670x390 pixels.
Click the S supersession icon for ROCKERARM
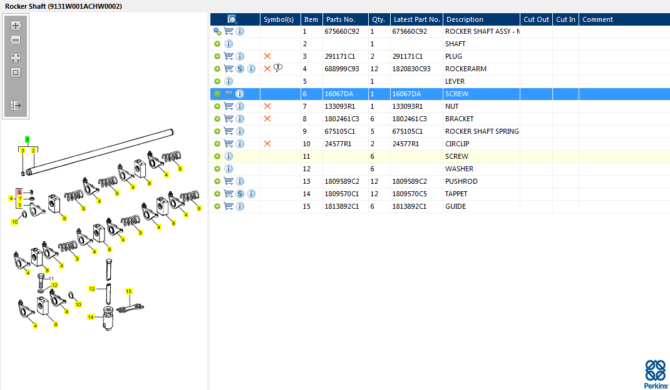[240, 69]
